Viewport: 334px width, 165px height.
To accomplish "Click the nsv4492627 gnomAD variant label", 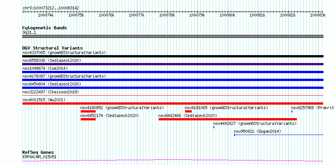I will pos(255,123).
